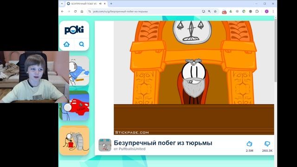This screenshot has height=167, width=297.
Task: Open the browser home page
Action: (x=82, y=11)
